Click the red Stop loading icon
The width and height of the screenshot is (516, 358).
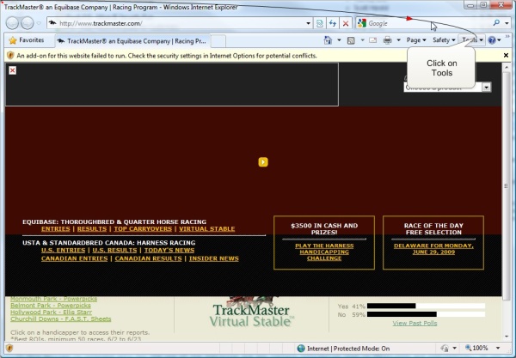(346, 23)
